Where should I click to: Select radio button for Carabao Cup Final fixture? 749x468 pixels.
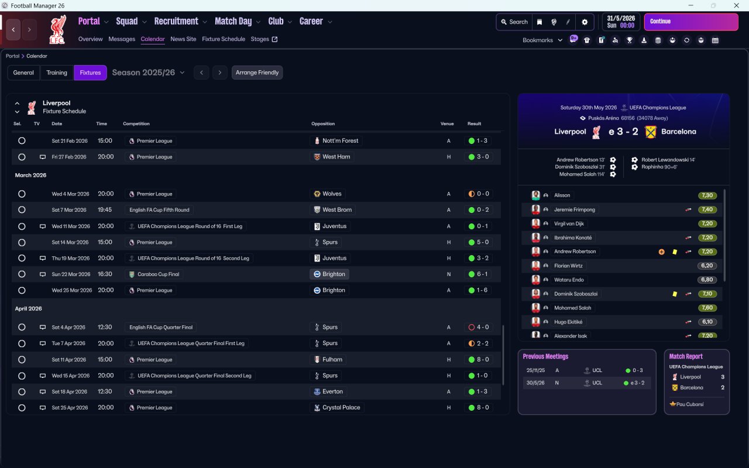pyautogui.click(x=22, y=274)
